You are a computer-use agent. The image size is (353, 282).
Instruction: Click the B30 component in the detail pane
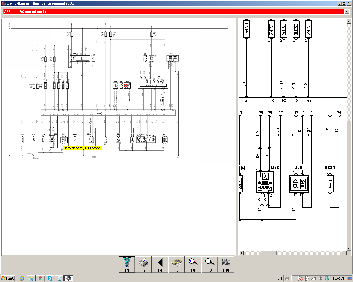tap(299, 184)
